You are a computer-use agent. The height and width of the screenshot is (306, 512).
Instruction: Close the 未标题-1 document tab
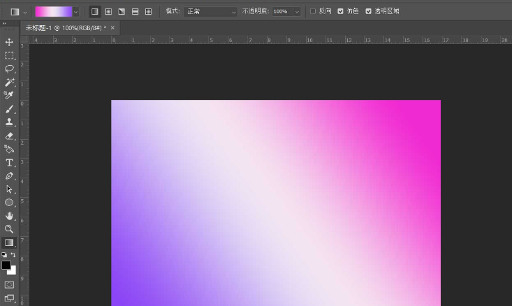[x=112, y=28]
